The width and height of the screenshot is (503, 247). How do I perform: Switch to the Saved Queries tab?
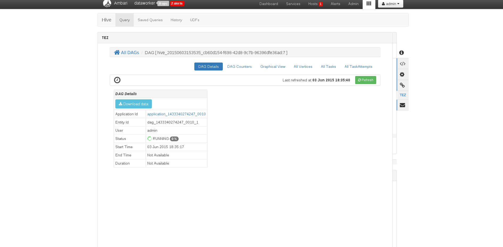tap(150, 20)
